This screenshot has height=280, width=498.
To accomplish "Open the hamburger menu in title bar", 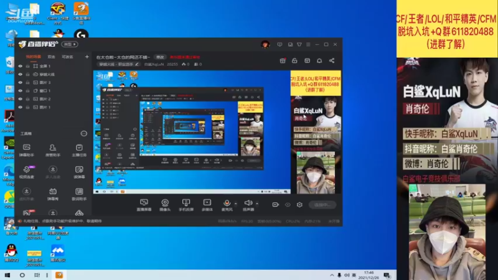I will pyautogui.click(x=308, y=44).
